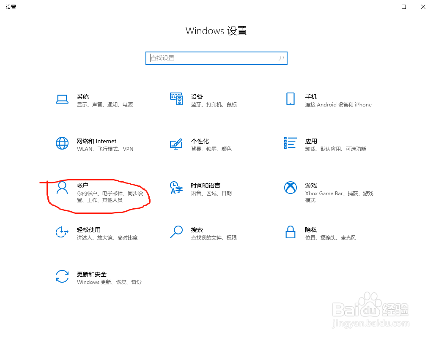
Task: Maximize the Settings window
Action: (404, 7)
